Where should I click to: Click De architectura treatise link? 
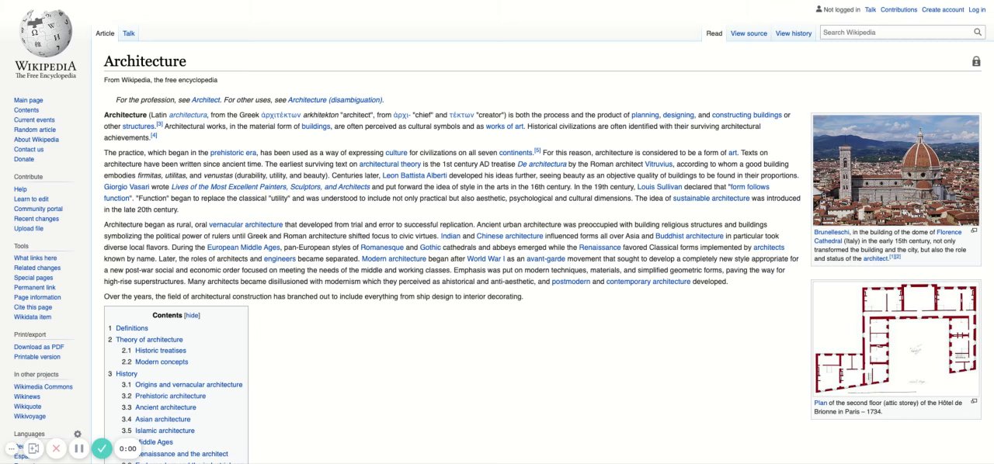(x=542, y=164)
